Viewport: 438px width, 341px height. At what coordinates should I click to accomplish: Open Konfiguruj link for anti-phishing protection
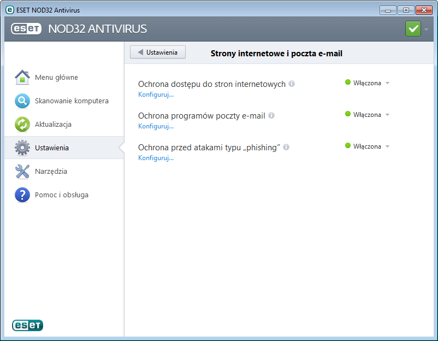click(x=156, y=158)
